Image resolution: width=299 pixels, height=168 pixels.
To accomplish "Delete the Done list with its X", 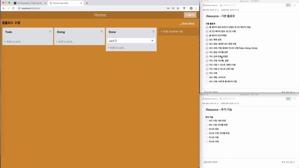I will coord(153,31).
